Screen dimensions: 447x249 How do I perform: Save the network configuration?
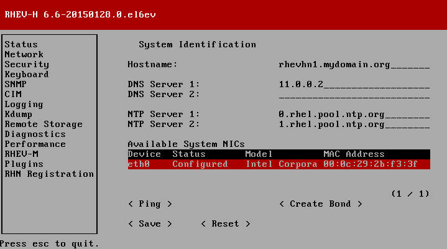(x=150, y=224)
